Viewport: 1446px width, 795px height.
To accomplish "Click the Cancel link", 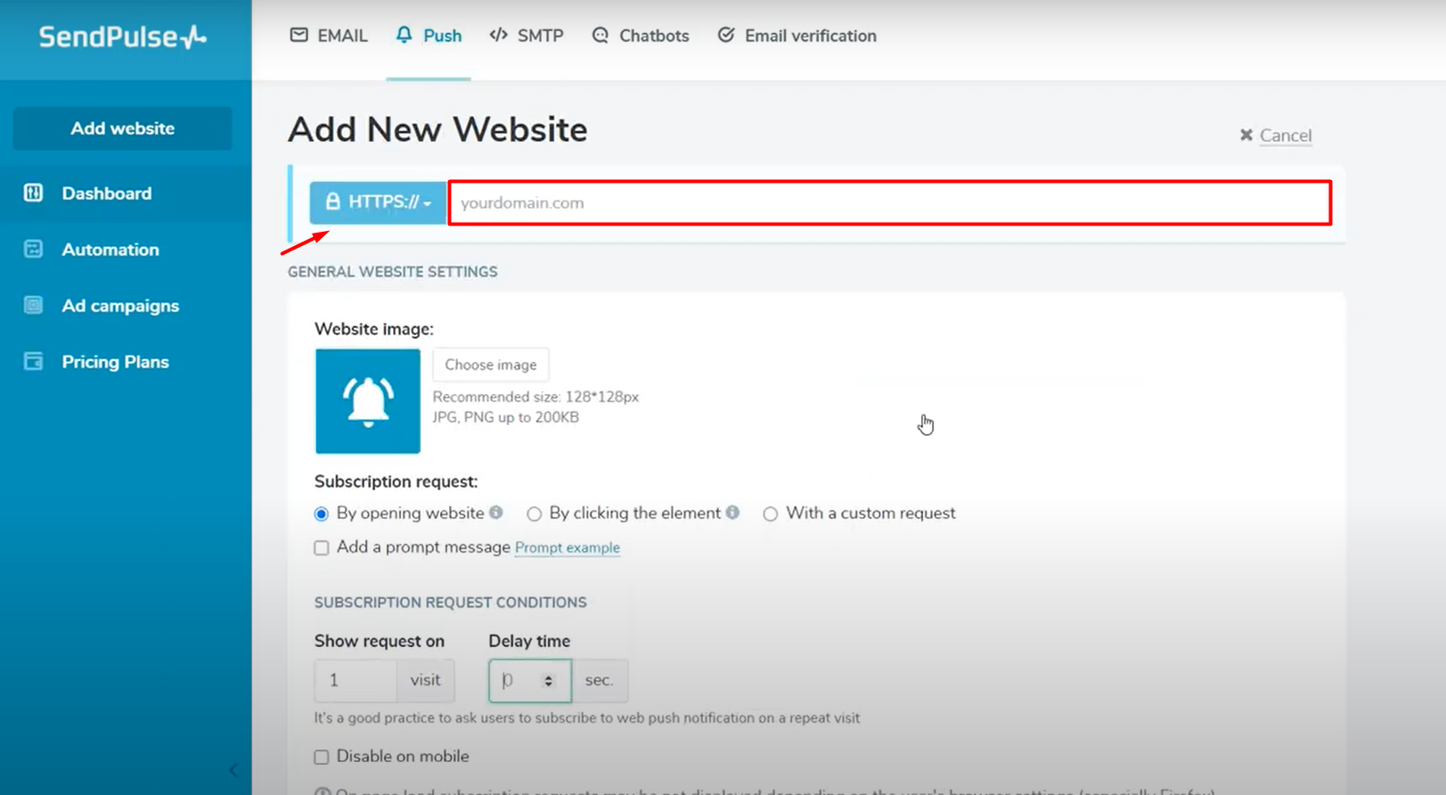I will coord(1285,135).
